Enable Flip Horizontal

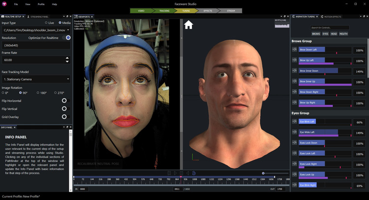(65, 100)
